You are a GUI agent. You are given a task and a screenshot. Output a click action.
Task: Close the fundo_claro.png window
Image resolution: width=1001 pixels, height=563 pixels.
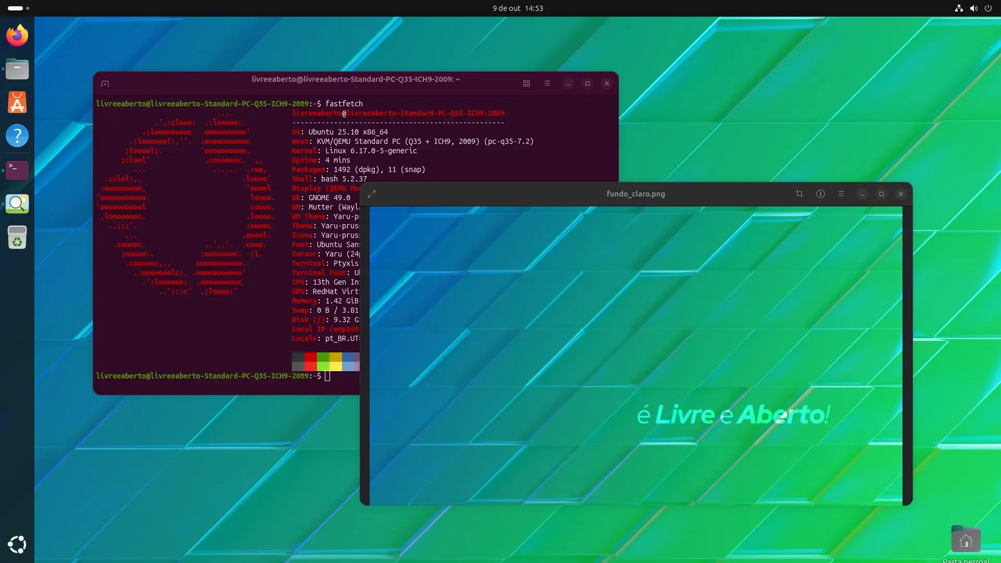[x=901, y=194]
